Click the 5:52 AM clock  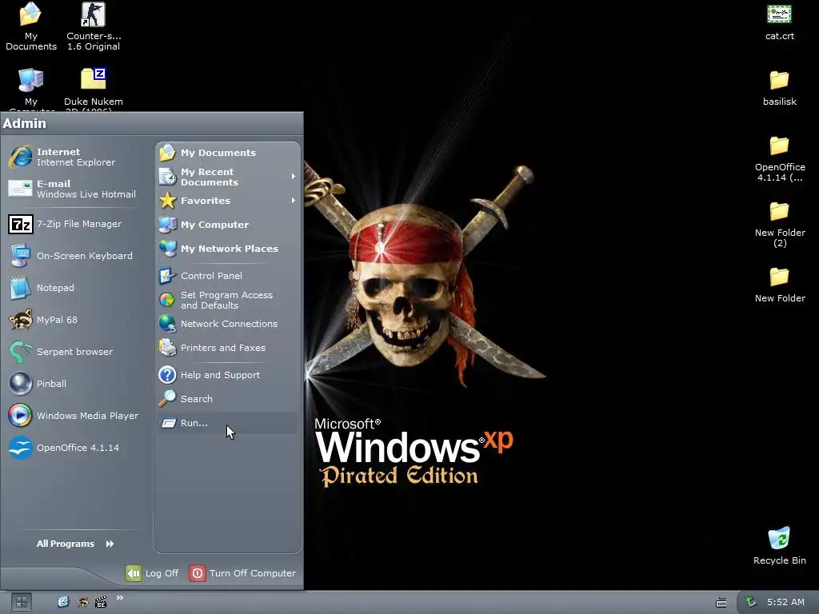pos(785,602)
